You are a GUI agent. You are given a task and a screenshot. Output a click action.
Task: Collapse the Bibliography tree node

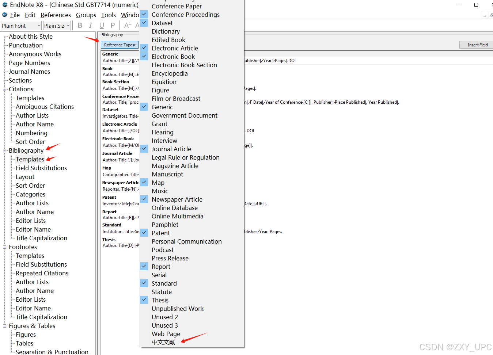point(5,150)
